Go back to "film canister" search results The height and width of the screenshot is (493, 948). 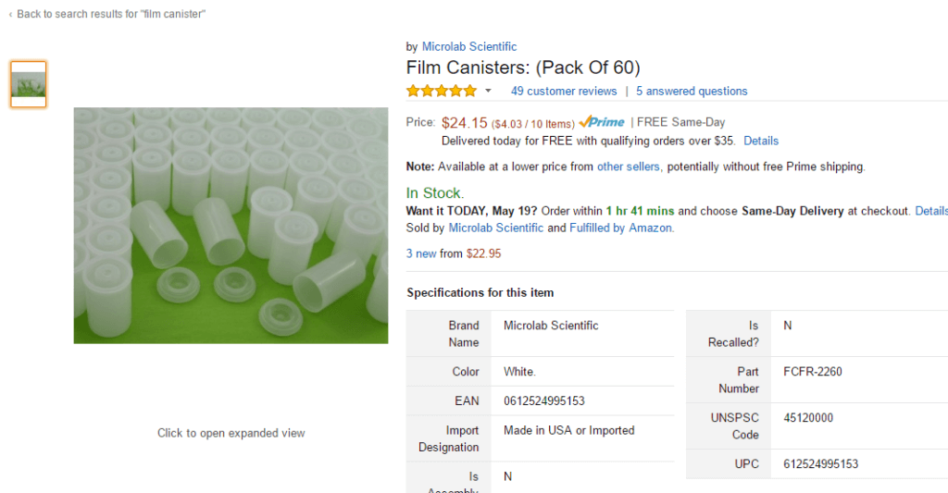point(111,14)
